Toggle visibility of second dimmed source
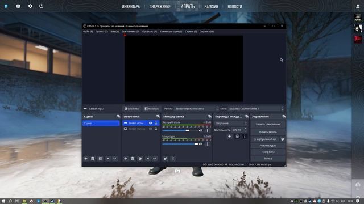 150,129
